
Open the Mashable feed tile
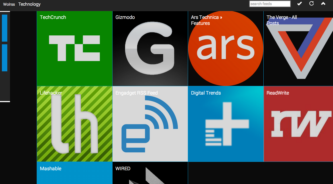pos(74,174)
